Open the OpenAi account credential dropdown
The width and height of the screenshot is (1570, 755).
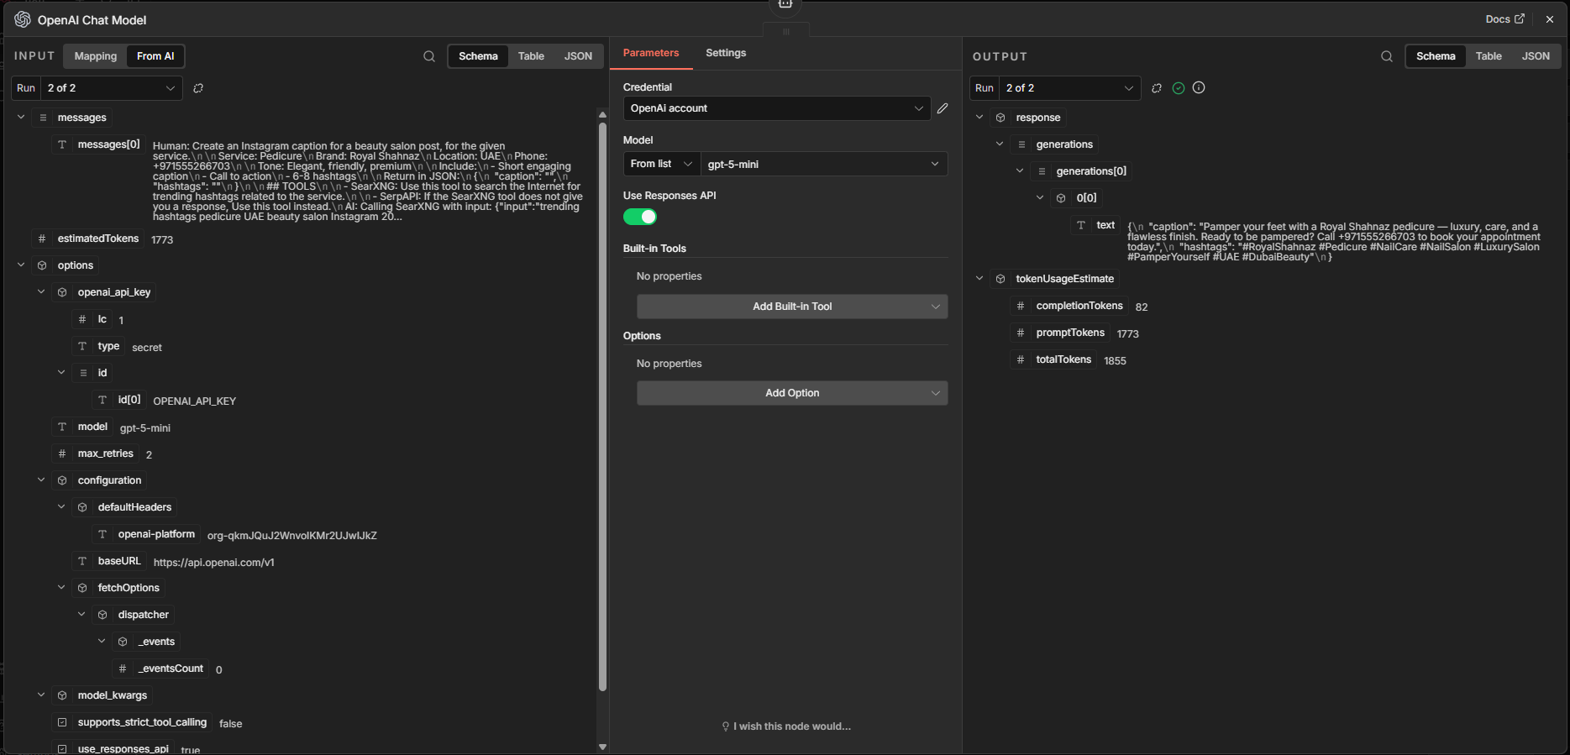pyautogui.click(x=776, y=108)
